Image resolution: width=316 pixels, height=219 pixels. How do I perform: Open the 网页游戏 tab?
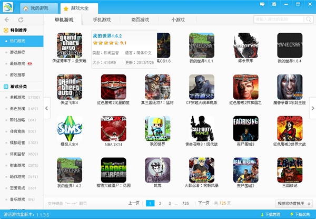pos(140,20)
